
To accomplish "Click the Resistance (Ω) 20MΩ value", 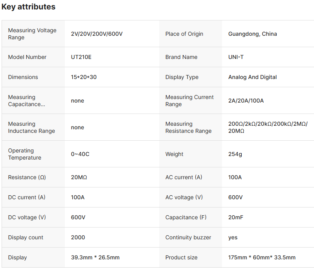I will 79,177.
